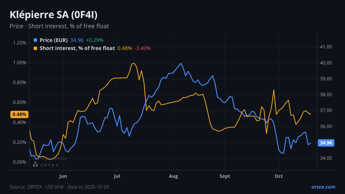Click the orange Short interest legend swatch
The height and width of the screenshot is (194, 345).
[35, 48]
